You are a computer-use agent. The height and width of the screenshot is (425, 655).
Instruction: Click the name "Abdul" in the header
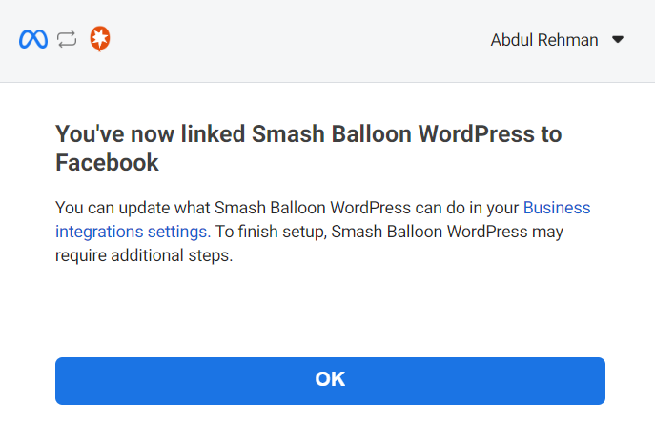pyautogui.click(x=512, y=40)
